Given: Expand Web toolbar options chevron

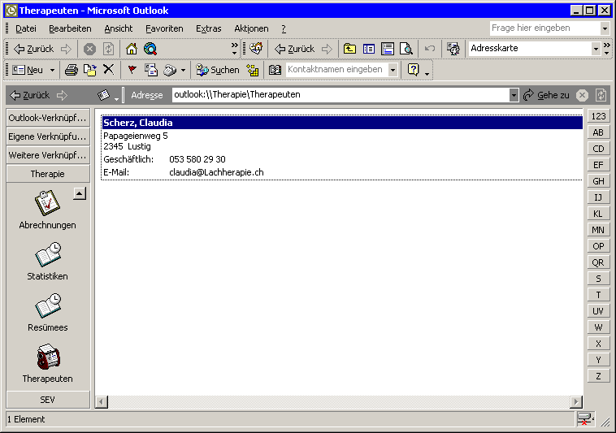Looking at the screenshot, I should [x=235, y=49].
